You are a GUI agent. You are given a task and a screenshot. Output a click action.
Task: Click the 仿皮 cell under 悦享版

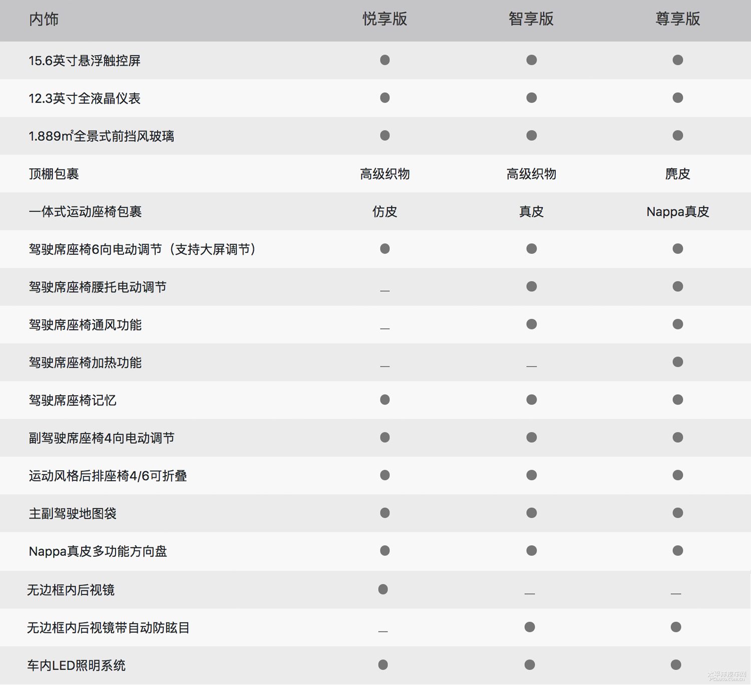tap(385, 212)
